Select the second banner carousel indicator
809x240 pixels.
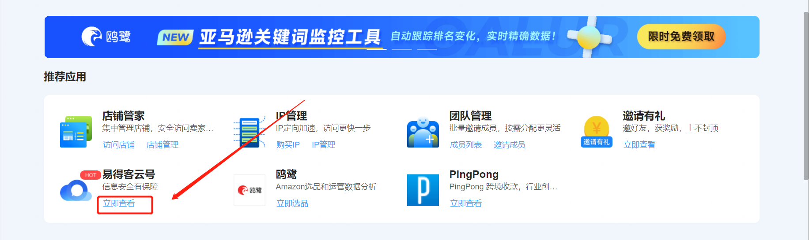(x=402, y=49)
